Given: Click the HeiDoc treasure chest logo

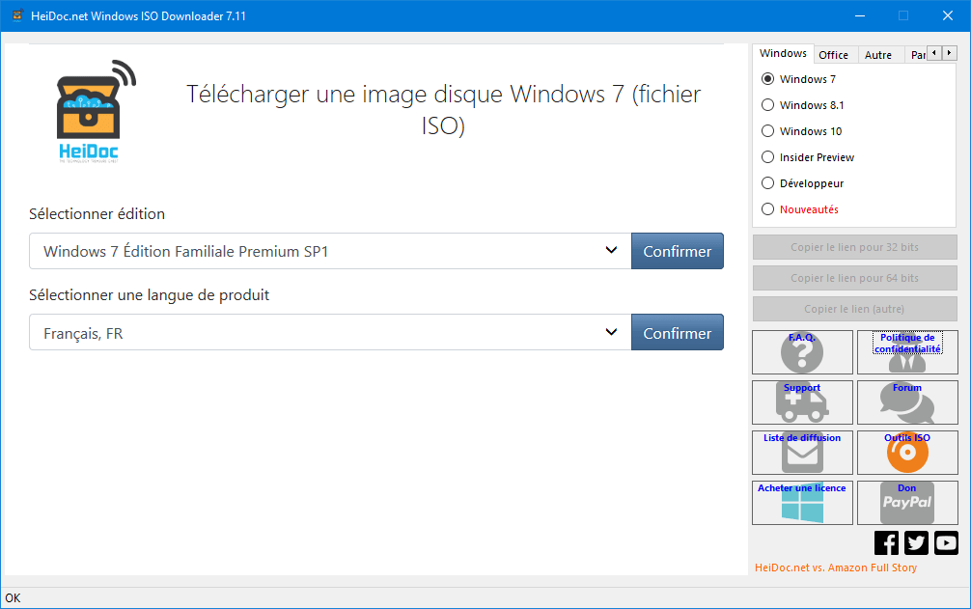Looking at the screenshot, I should coord(95,111).
